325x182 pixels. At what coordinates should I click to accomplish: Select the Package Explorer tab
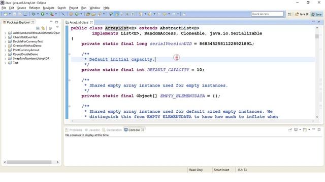pos(18,22)
